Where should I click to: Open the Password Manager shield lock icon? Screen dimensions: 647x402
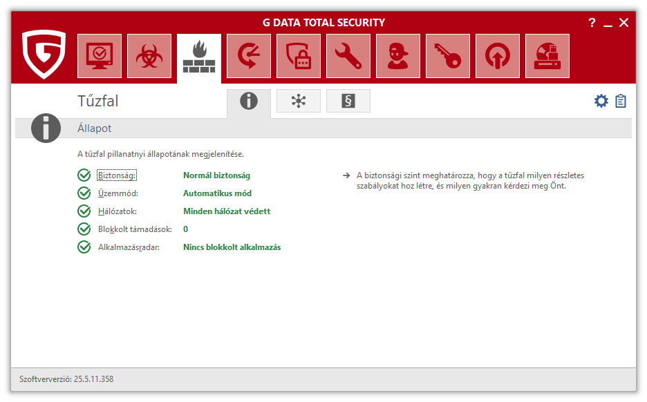299,56
